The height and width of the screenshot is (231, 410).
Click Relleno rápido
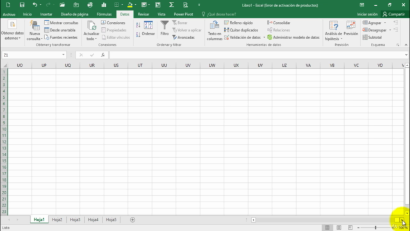[238, 23]
